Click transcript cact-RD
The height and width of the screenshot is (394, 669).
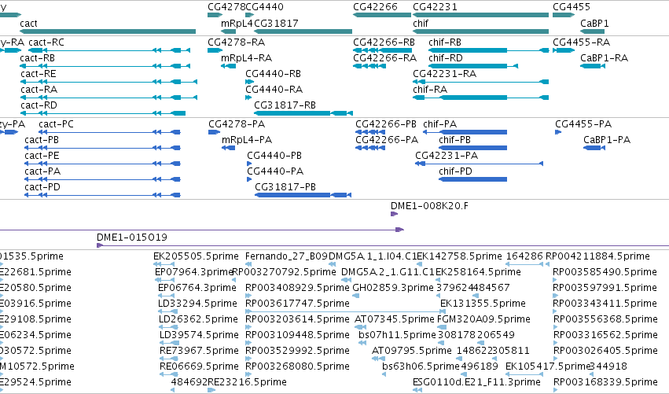(x=103, y=113)
